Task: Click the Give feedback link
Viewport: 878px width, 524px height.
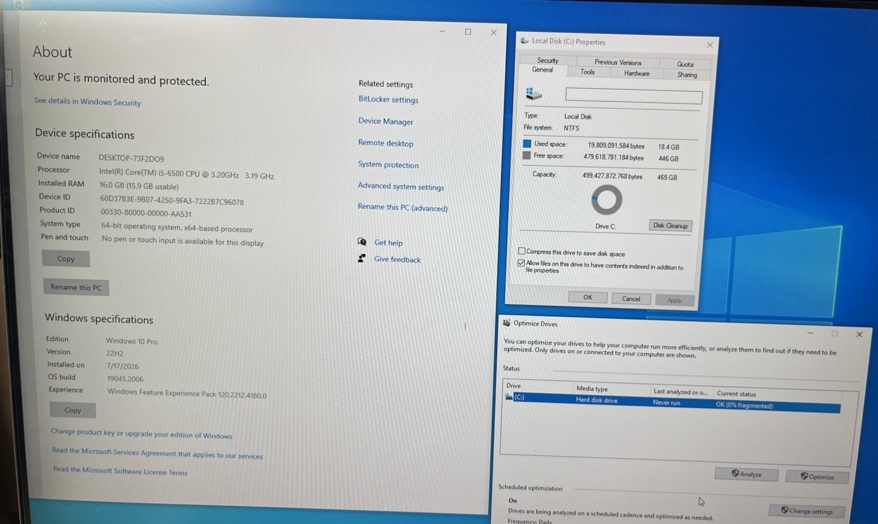Action: click(397, 260)
